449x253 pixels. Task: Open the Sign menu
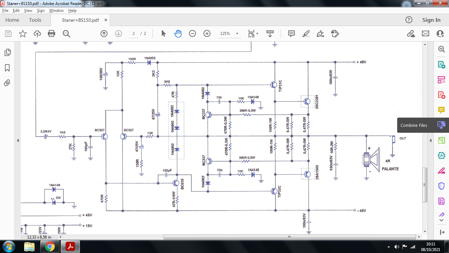click(41, 11)
